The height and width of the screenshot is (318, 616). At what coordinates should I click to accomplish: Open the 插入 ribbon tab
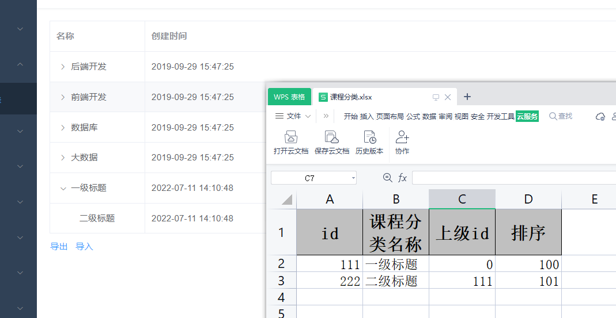point(366,117)
